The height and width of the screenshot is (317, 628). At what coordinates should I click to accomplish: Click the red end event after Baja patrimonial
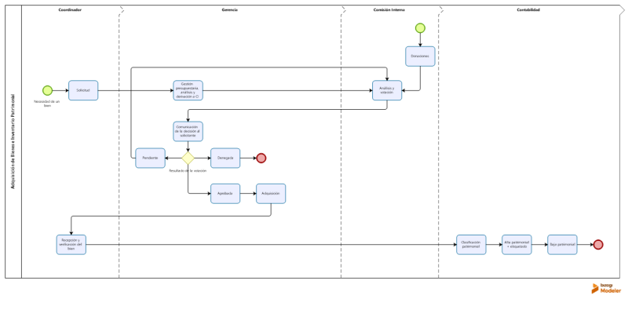[x=598, y=245]
